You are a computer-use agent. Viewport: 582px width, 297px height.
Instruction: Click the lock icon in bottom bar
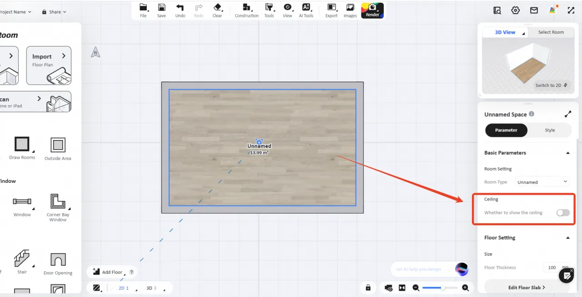pyautogui.click(x=368, y=288)
